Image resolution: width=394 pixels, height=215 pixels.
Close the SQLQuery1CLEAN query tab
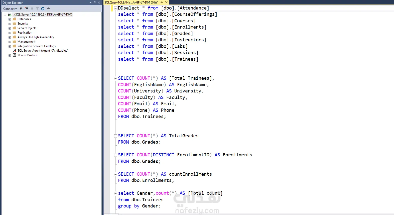[x=166, y=3]
